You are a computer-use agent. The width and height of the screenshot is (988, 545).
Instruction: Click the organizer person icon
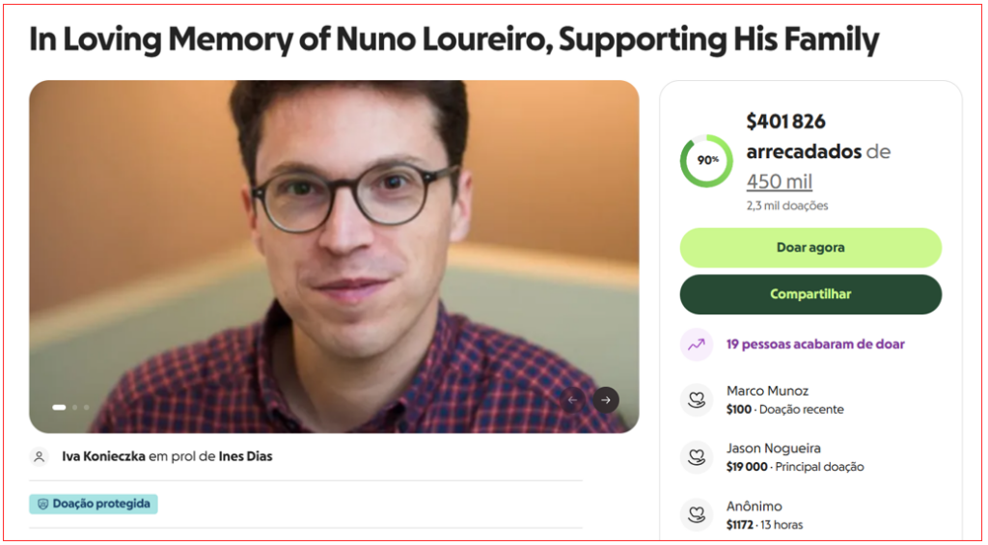point(40,456)
